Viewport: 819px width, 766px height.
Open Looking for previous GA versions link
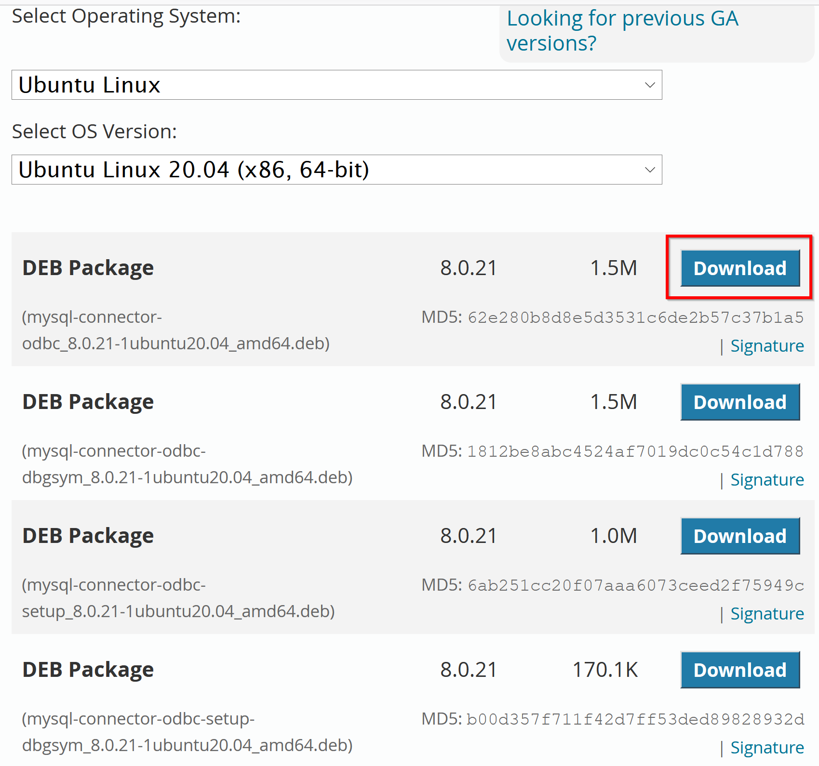coord(622,31)
